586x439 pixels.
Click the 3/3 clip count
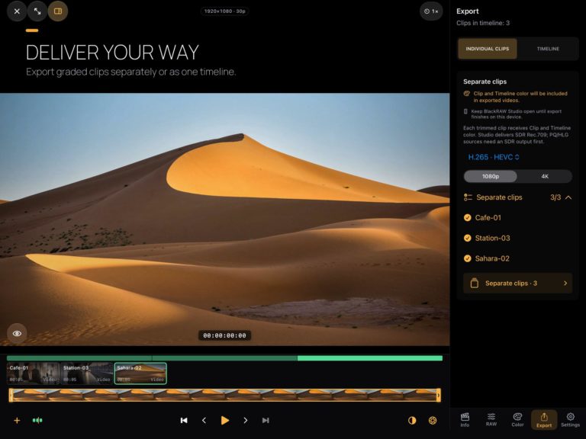pos(555,197)
